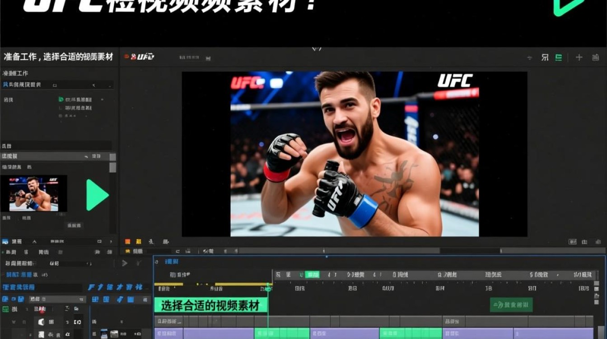
Task: Click the red record dot in the left track controls
Action: pyautogui.click(x=42, y=310)
